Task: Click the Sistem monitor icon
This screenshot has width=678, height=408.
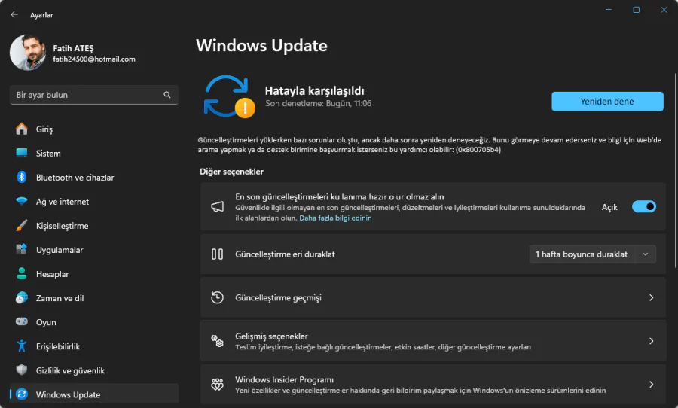Action: coord(22,153)
